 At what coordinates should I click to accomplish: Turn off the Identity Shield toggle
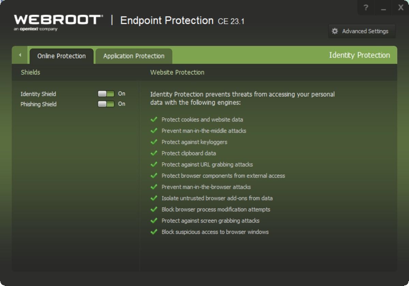tap(106, 94)
